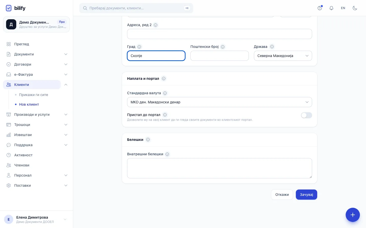Click the Град city input field
Viewport: 366px width, 228px height.
[x=156, y=56]
